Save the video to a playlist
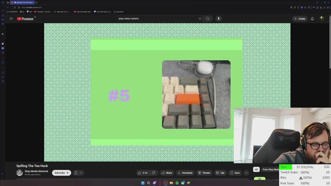331x186 pixels. (x=235, y=173)
